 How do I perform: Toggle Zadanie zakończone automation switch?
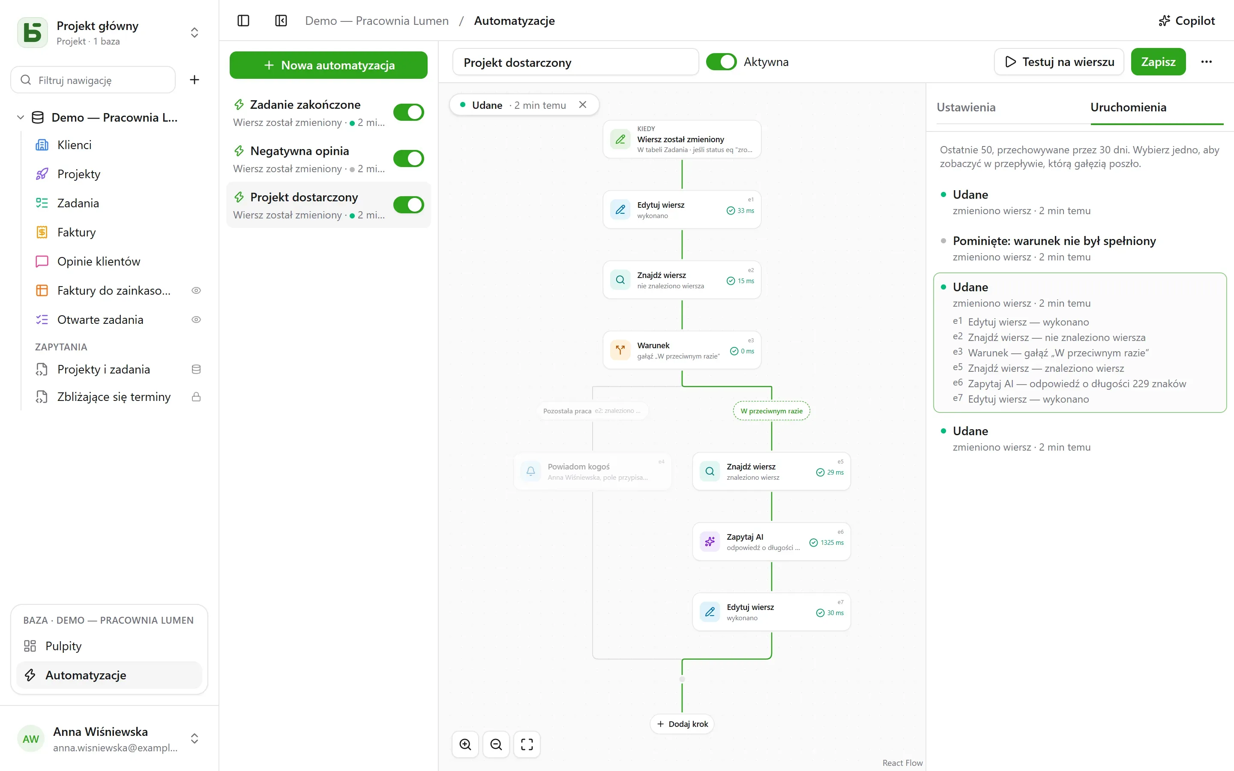point(408,112)
